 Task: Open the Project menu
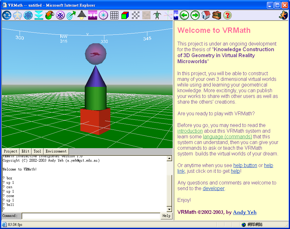point(10,152)
